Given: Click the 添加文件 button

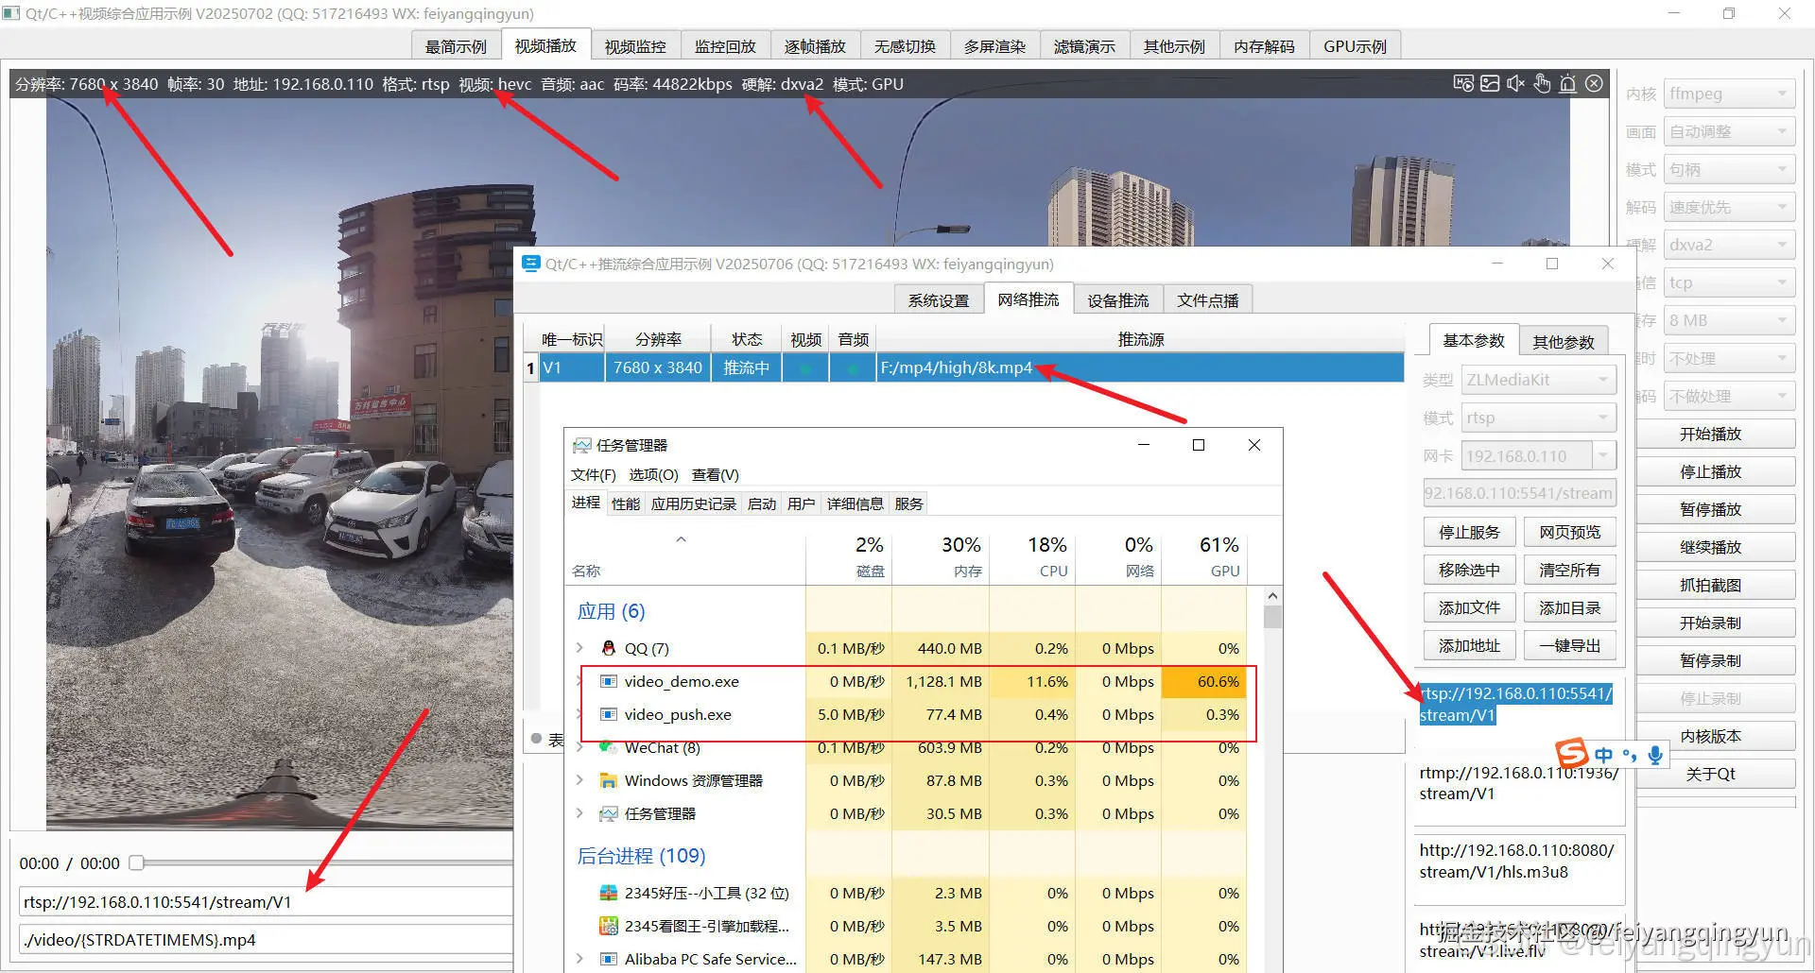Looking at the screenshot, I should (x=1469, y=607).
